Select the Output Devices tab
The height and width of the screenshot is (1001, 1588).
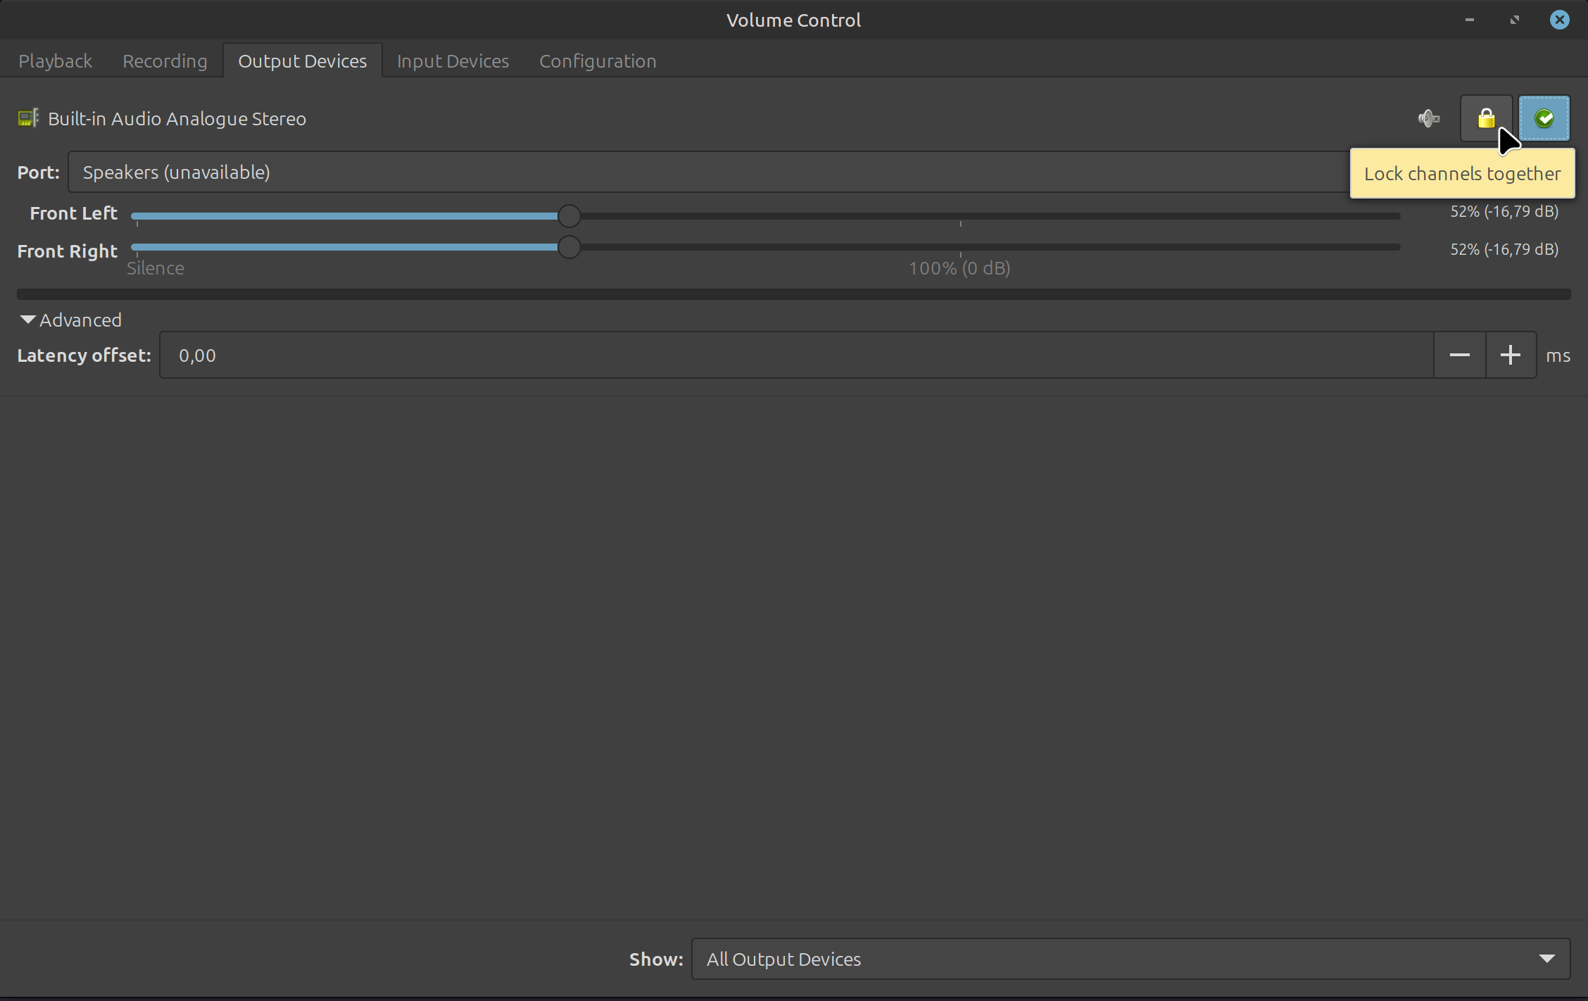point(302,61)
